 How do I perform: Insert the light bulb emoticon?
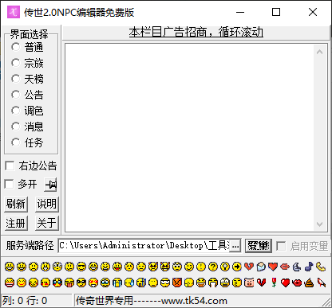click(x=225, y=267)
